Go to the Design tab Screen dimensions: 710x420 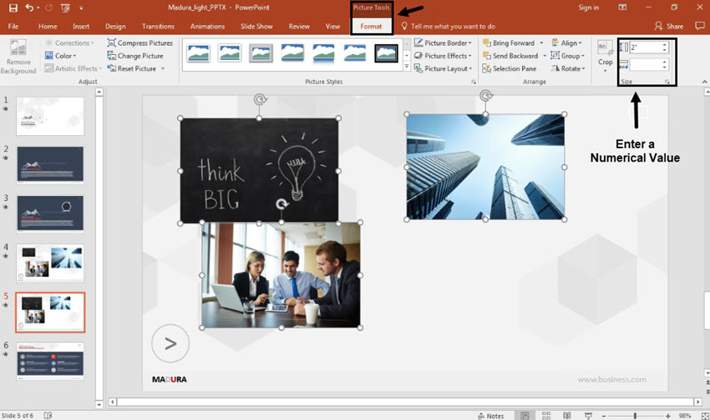pyautogui.click(x=115, y=26)
